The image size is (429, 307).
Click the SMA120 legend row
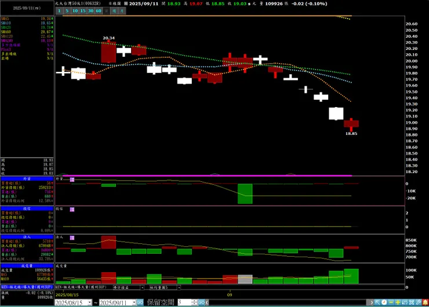click(27, 36)
